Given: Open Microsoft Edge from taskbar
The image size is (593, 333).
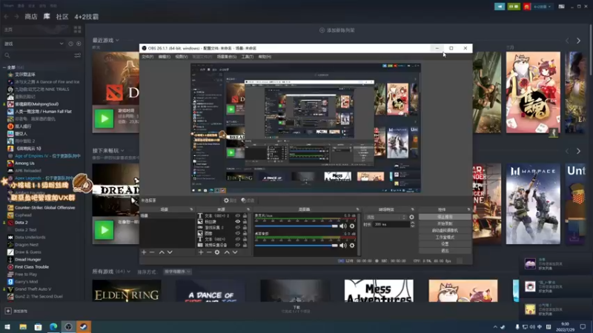Looking at the screenshot, I should (53, 326).
